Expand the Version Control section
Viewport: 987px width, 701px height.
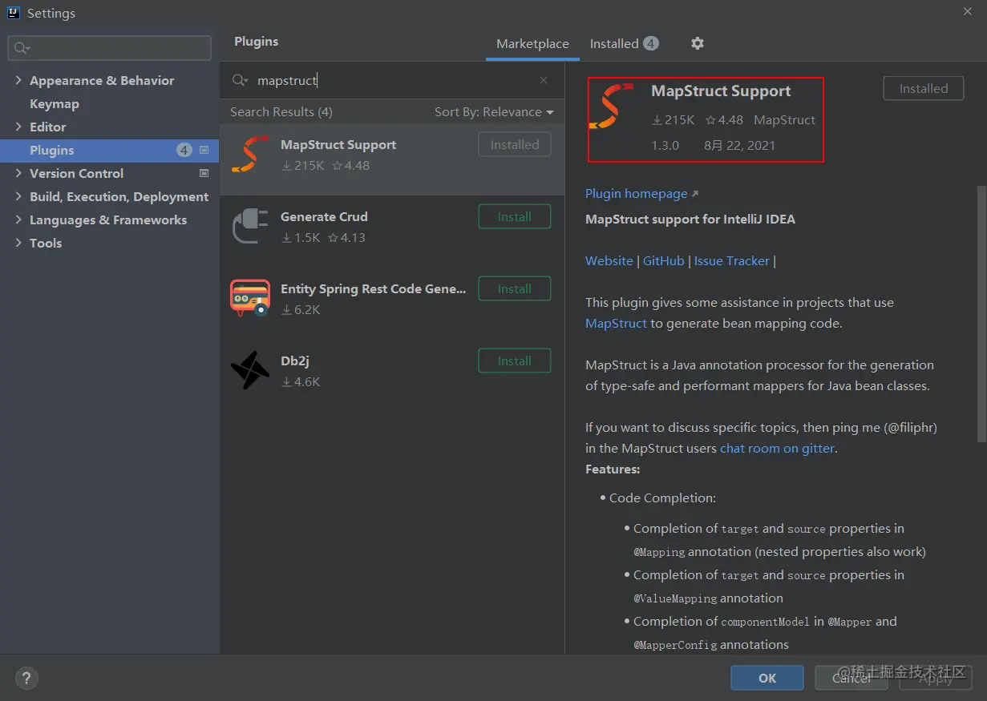(x=18, y=173)
